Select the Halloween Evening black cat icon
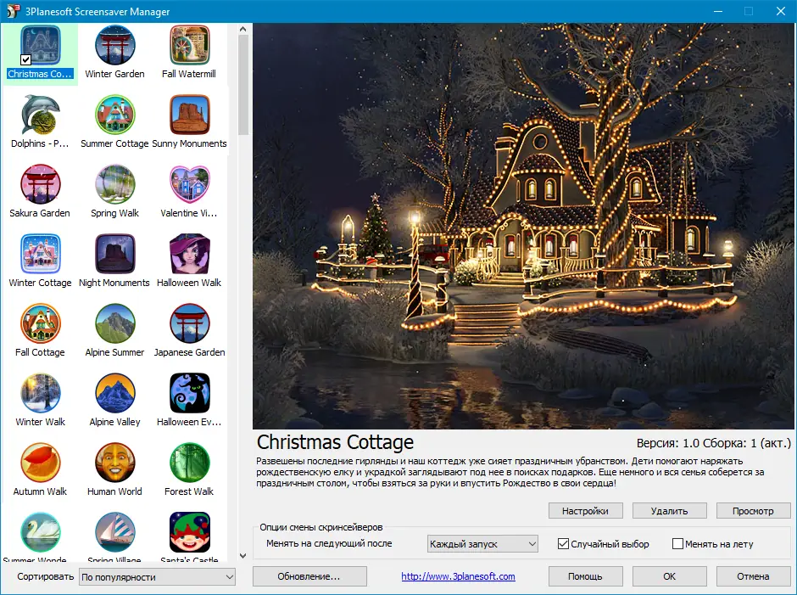The height and width of the screenshot is (595, 797). point(190,393)
